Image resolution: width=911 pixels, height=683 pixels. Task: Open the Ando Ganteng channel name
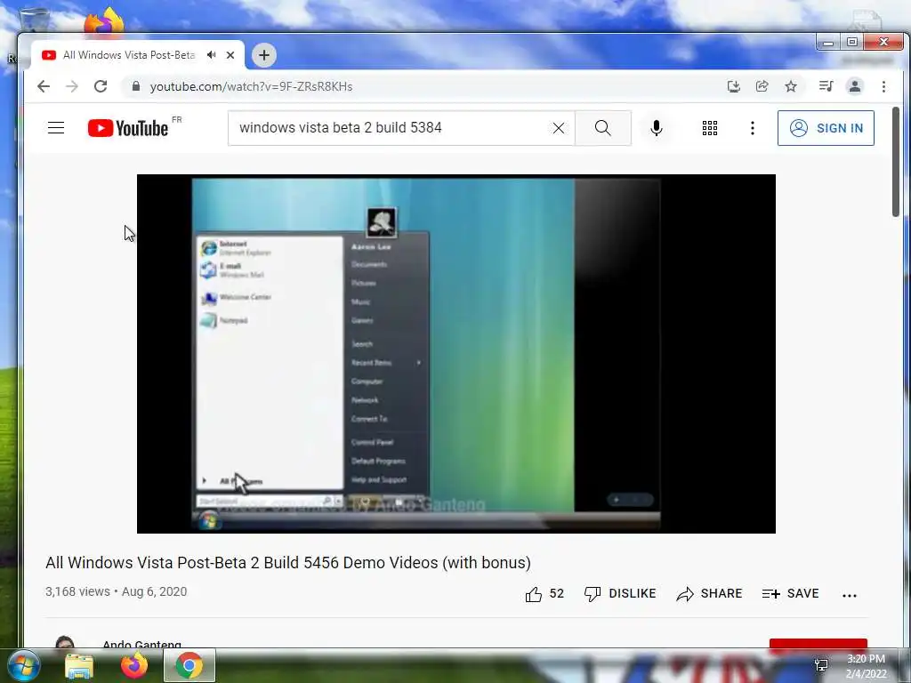141,644
